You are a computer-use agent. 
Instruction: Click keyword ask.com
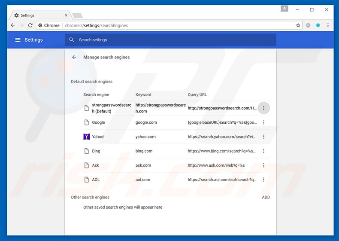click(x=143, y=165)
